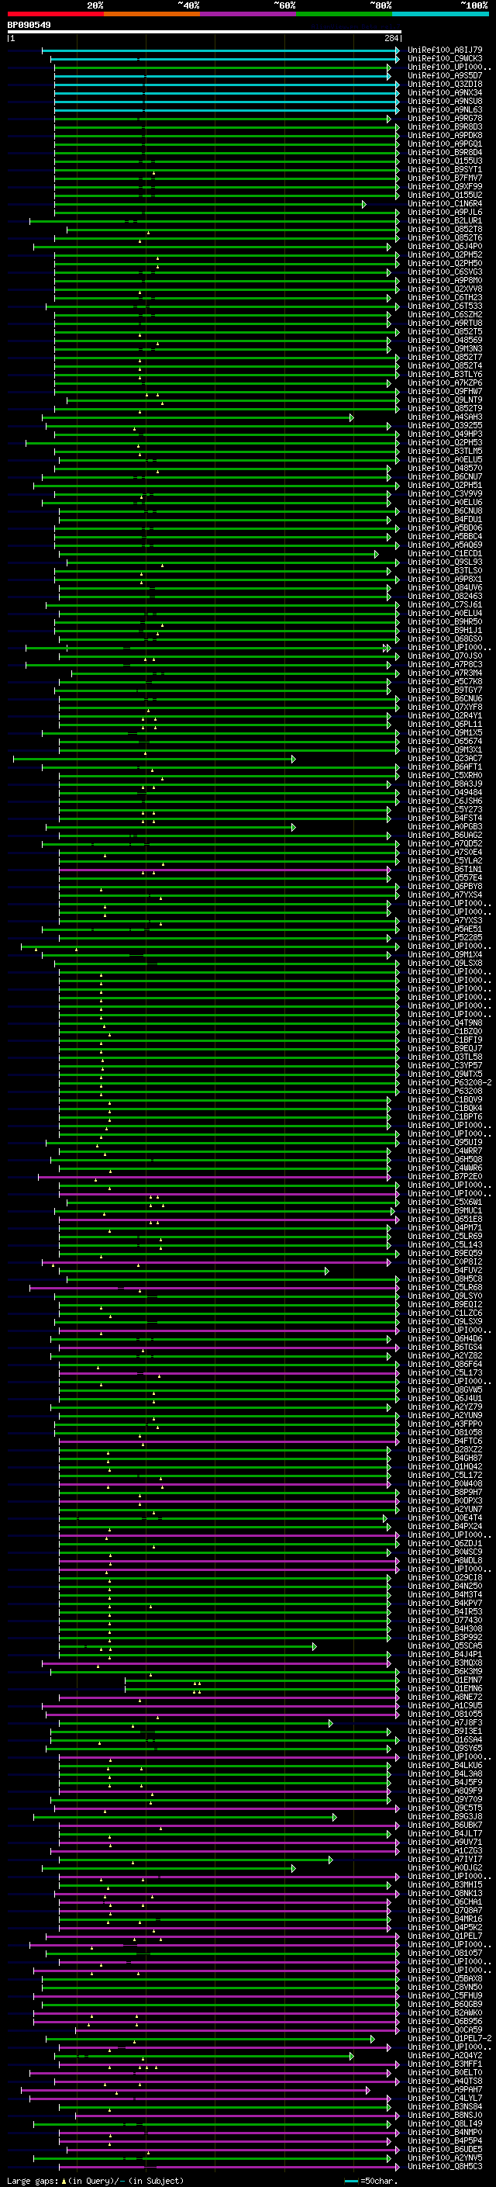Open hit UniRef100_C9WCK3

pos(445,59)
